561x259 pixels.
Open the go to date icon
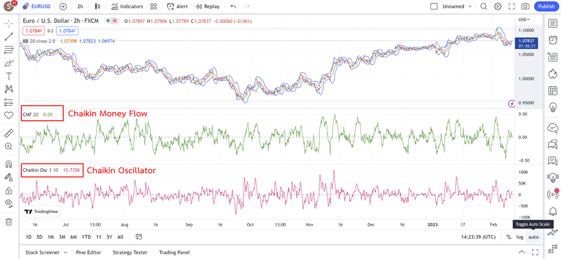point(139,237)
